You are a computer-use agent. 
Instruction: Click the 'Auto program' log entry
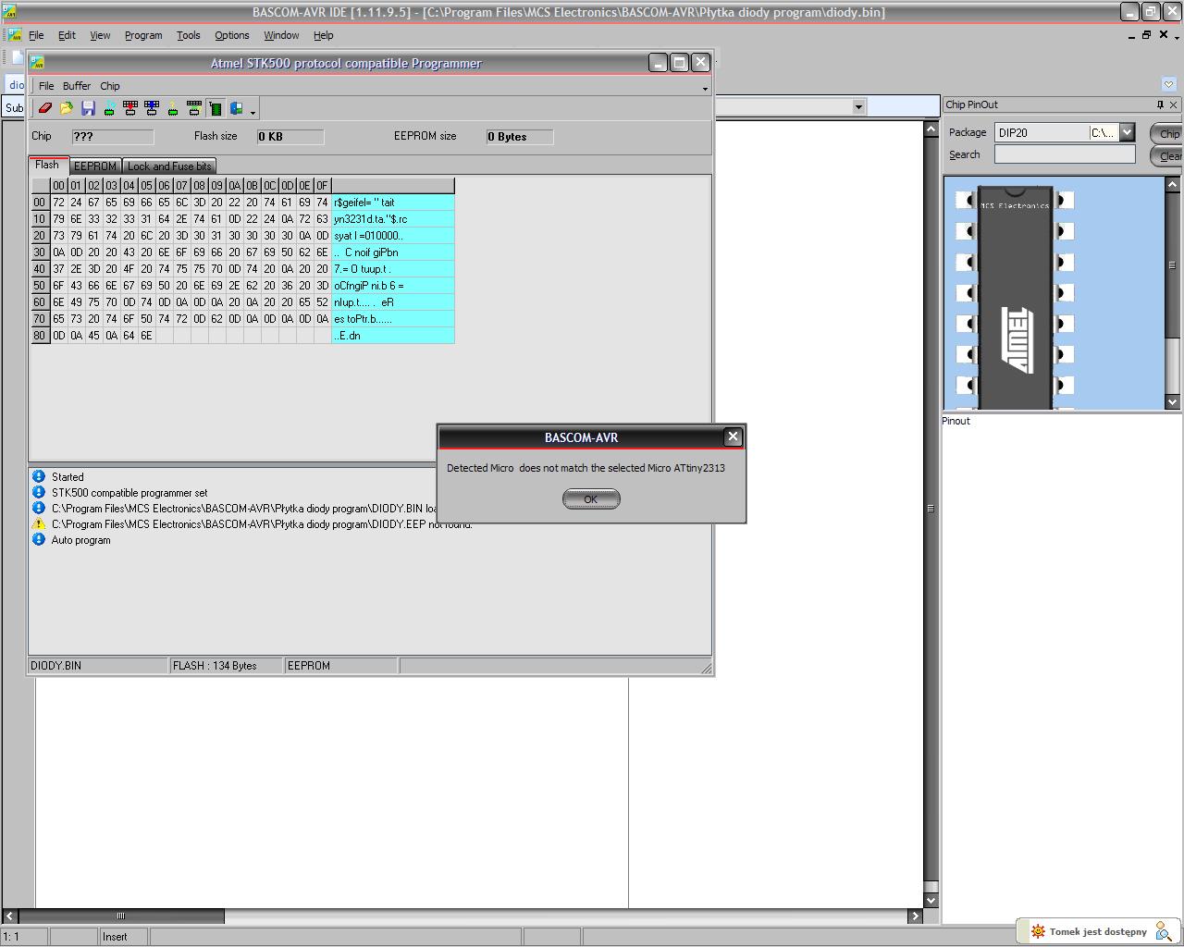(81, 540)
